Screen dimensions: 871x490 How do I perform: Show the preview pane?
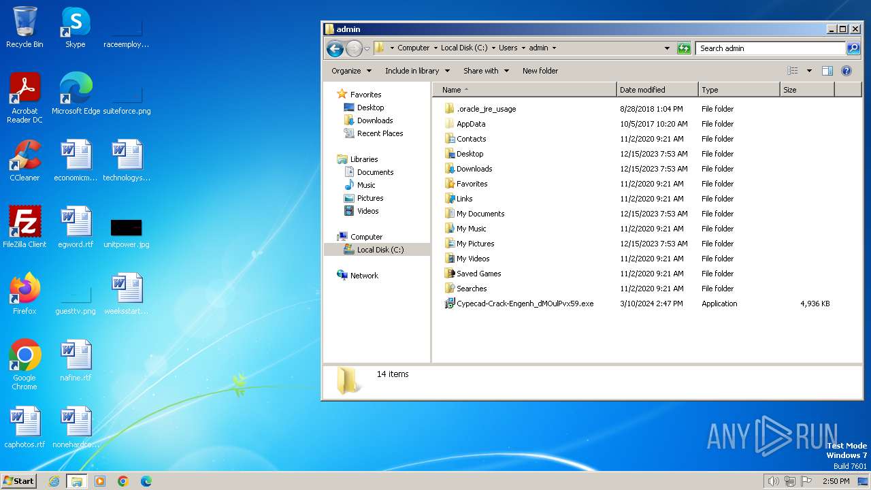pos(827,71)
